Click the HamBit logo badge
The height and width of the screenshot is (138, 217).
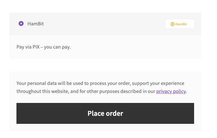click(x=180, y=24)
